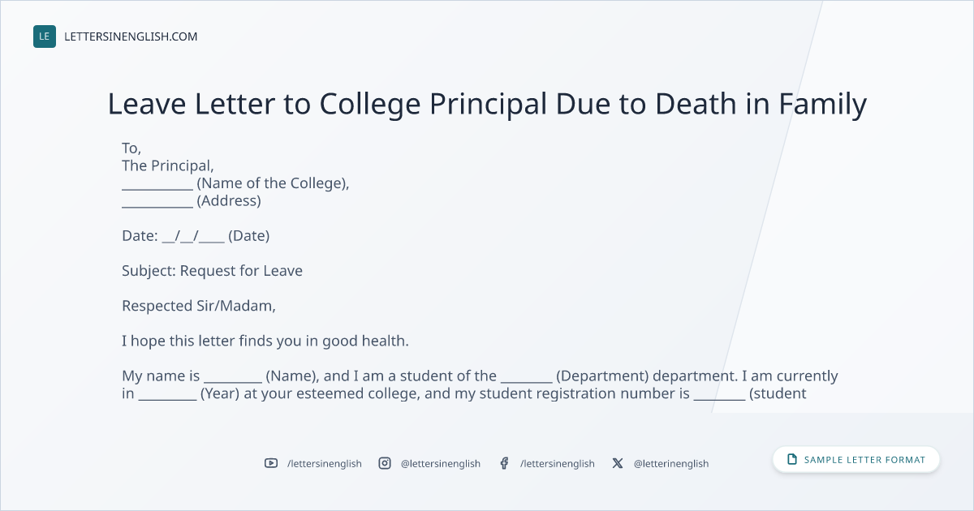Click the Instagram icon

385,463
